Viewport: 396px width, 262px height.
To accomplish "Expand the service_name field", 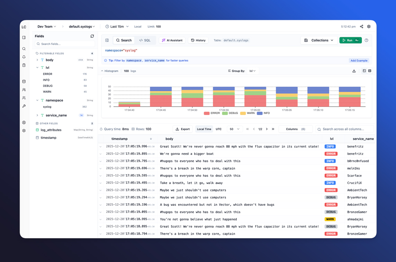I will (x=37, y=115).
